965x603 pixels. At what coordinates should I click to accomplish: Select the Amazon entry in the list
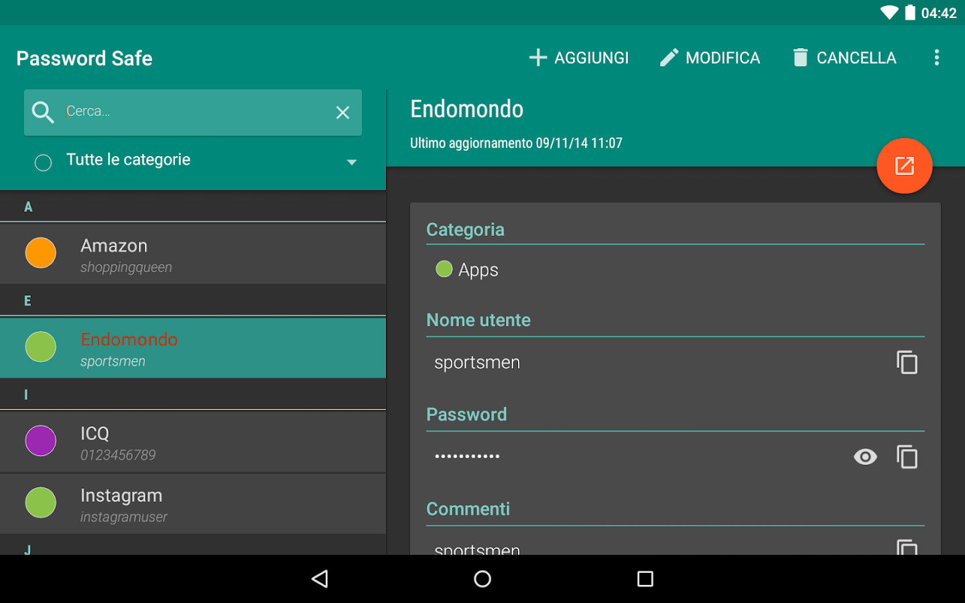(x=193, y=253)
